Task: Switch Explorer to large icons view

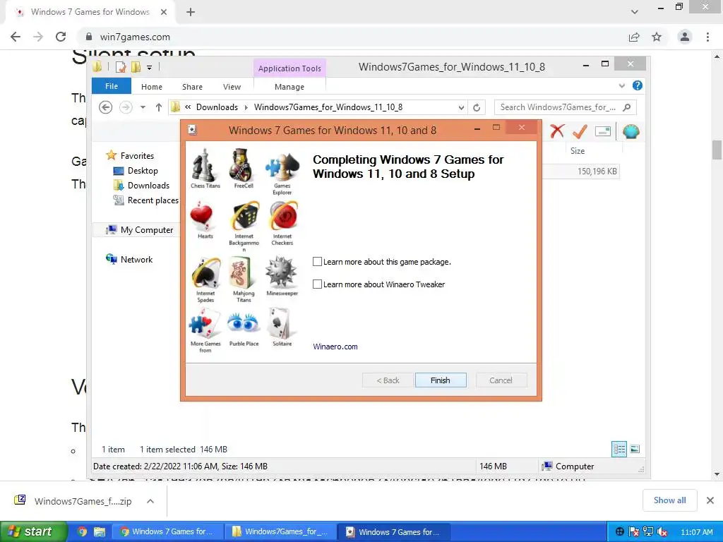Action: [x=635, y=449]
